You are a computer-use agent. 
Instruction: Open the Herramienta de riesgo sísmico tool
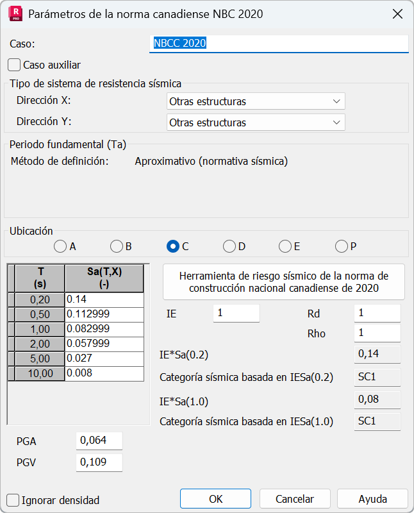click(x=283, y=282)
